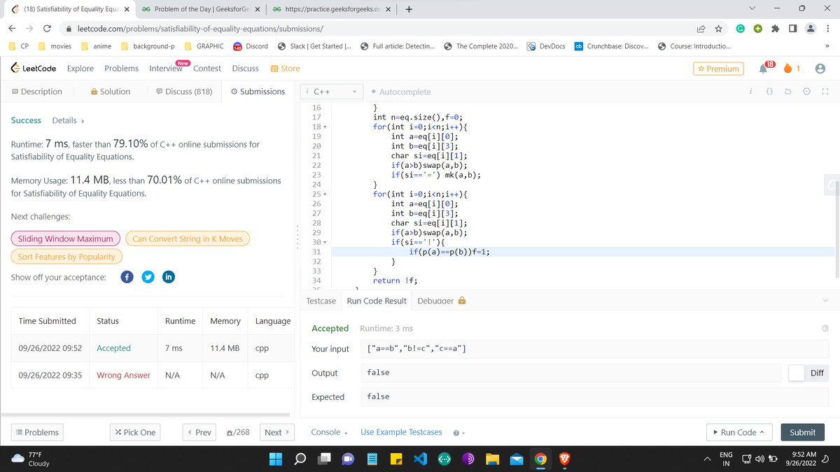
Task: Click the LeetCode logo
Action: click(x=34, y=69)
